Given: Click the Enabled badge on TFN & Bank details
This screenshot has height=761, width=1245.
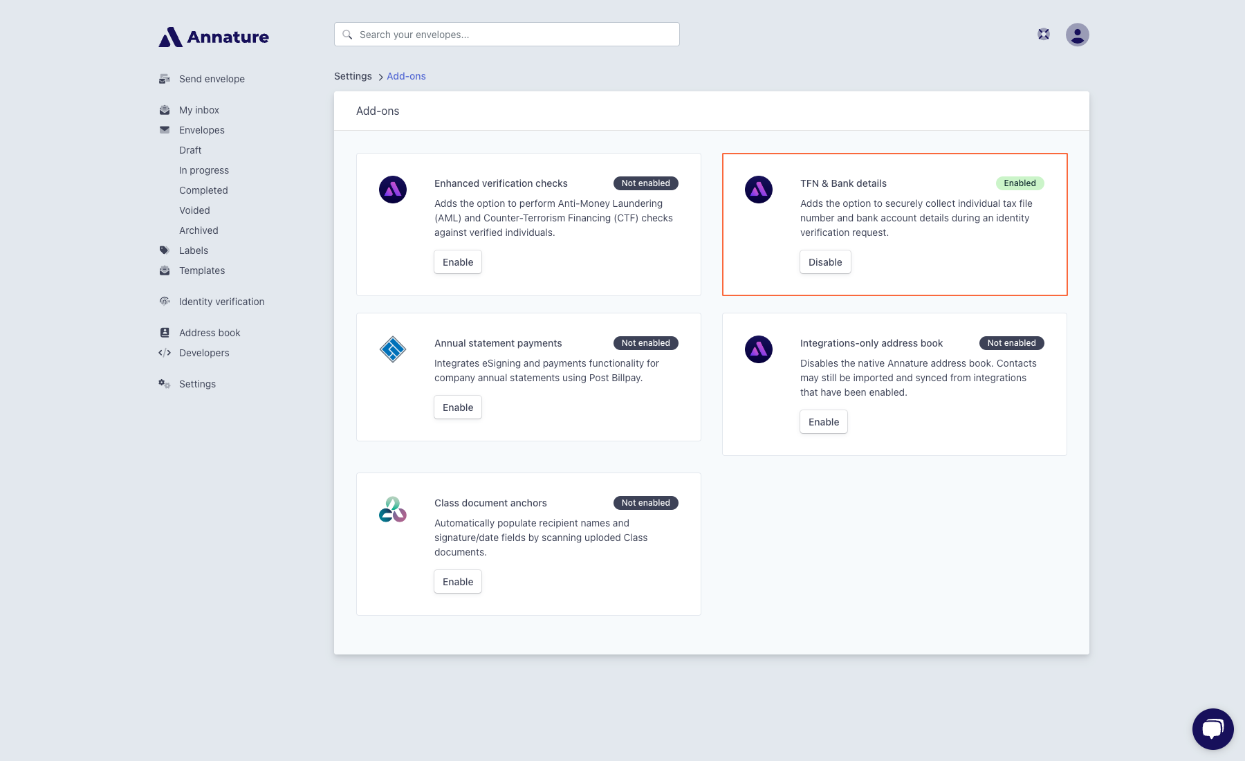Looking at the screenshot, I should (x=1020, y=183).
